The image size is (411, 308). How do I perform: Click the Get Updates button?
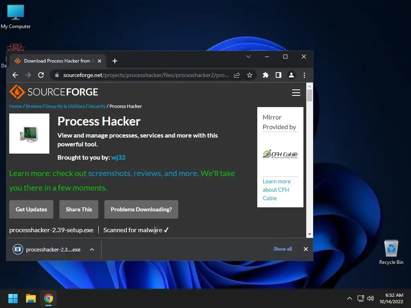[31, 209]
